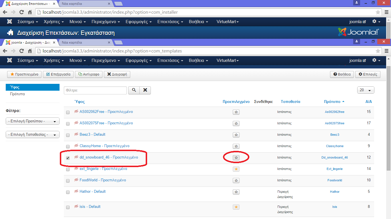Click the preview eye icon beside Beez3
Image resolution: width=391 pixels, height=219 pixels.
pos(76,134)
